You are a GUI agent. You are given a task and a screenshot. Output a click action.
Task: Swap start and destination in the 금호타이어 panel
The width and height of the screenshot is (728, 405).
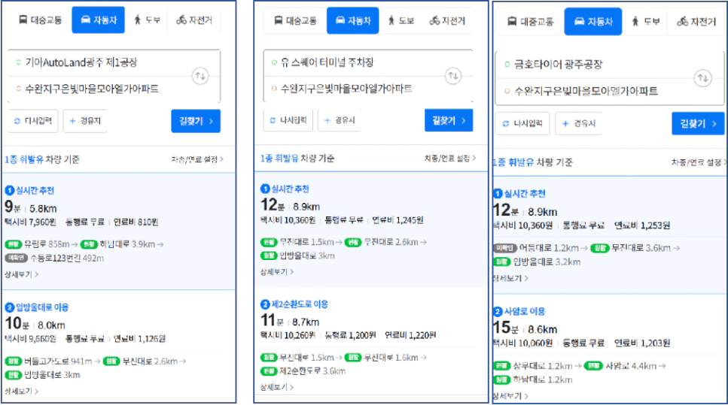[703, 78]
